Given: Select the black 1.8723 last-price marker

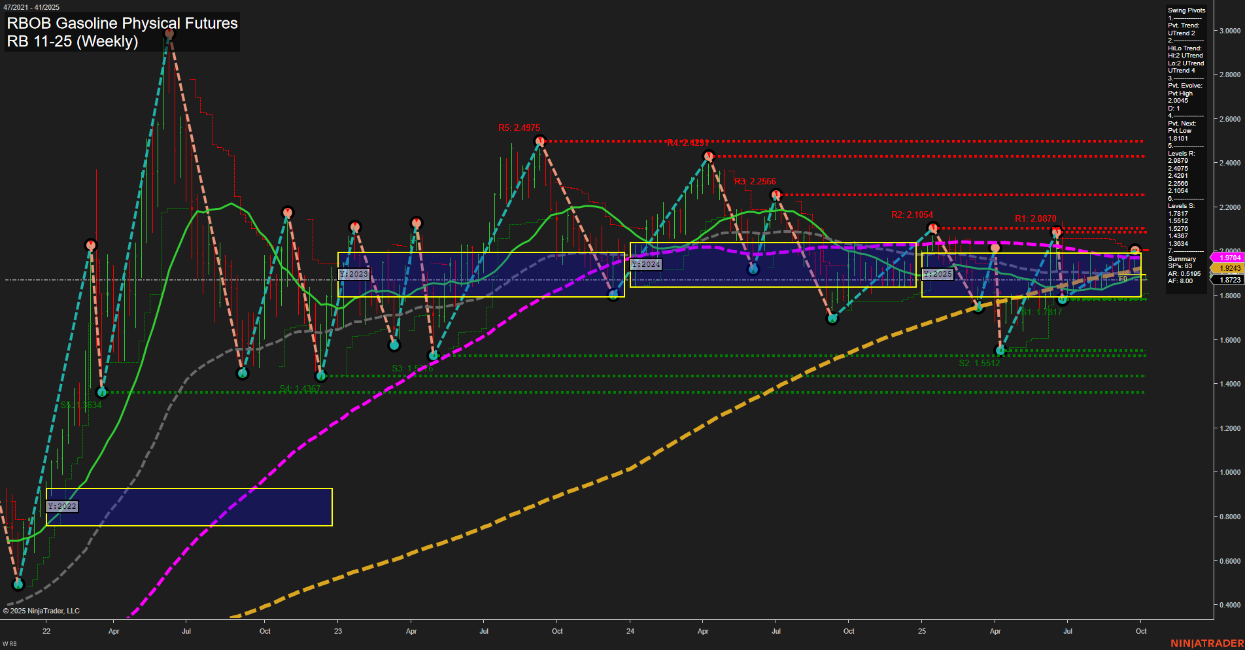Looking at the screenshot, I should click(x=1228, y=279).
